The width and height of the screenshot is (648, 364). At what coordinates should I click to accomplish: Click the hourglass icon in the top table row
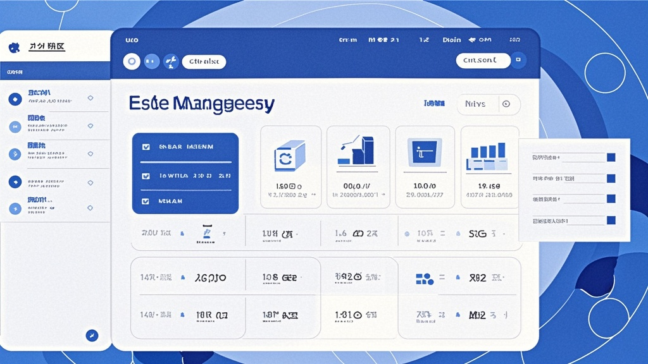(207, 233)
